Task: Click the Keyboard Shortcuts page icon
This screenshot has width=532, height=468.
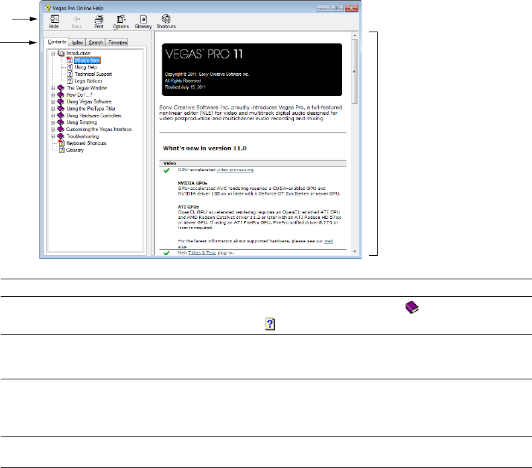Action: pyautogui.click(x=61, y=143)
